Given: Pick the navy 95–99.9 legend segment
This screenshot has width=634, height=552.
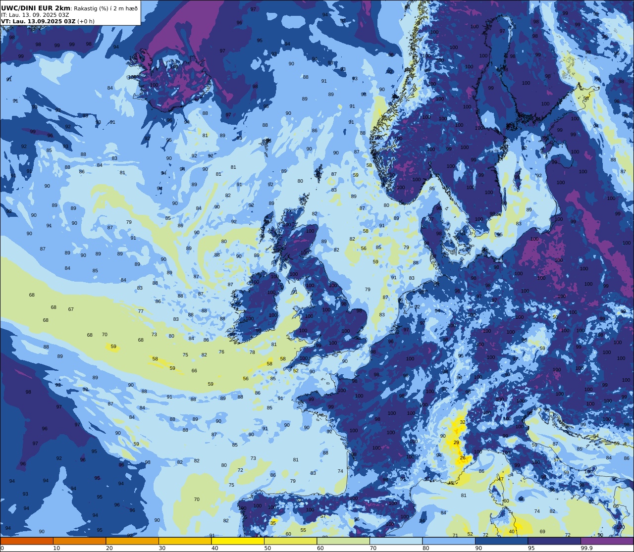Looking at the screenshot, I should pos(554,541).
